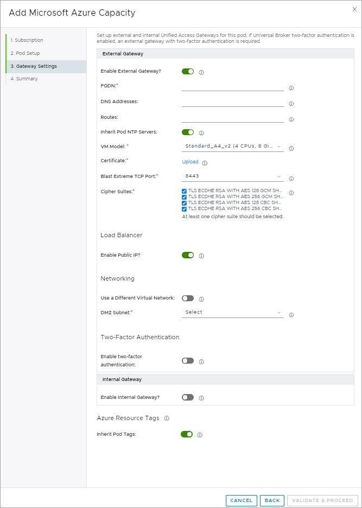Image resolution: width=362 pixels, height=508 pixels.
Task: Click info icon next to Enable External Gateway
Action: (201, 73)
